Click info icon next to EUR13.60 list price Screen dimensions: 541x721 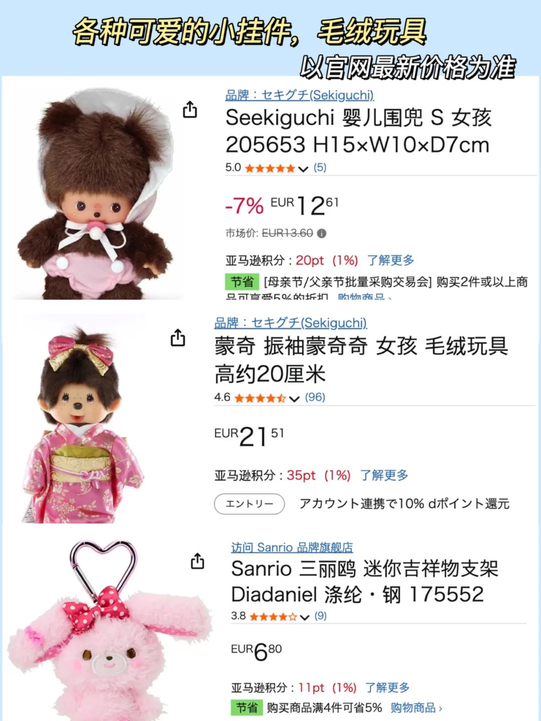(322, 233)
